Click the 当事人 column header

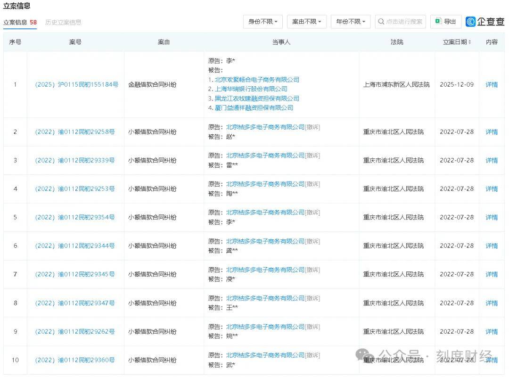tap(281, 42)
